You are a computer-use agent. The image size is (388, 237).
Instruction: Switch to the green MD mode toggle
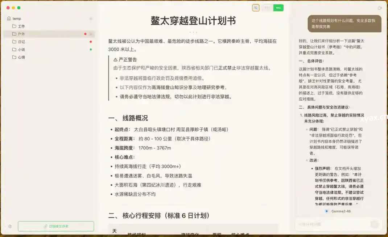[278, 8]
